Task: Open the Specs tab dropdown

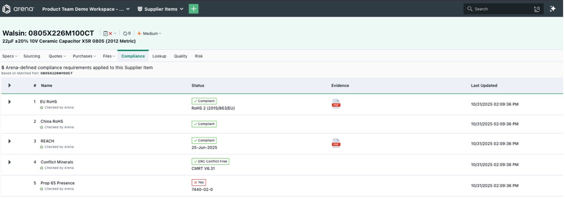Action: coord(9,56)
